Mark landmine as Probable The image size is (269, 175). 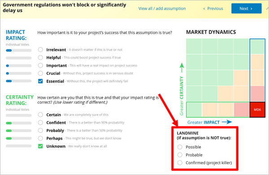click(x=180, y=155)
